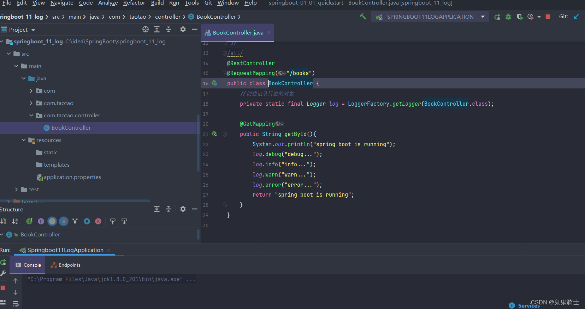Toggle show non-public members in Structure

point(64,221)
